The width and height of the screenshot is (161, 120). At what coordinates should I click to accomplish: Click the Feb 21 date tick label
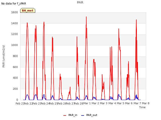pos(20,103)
